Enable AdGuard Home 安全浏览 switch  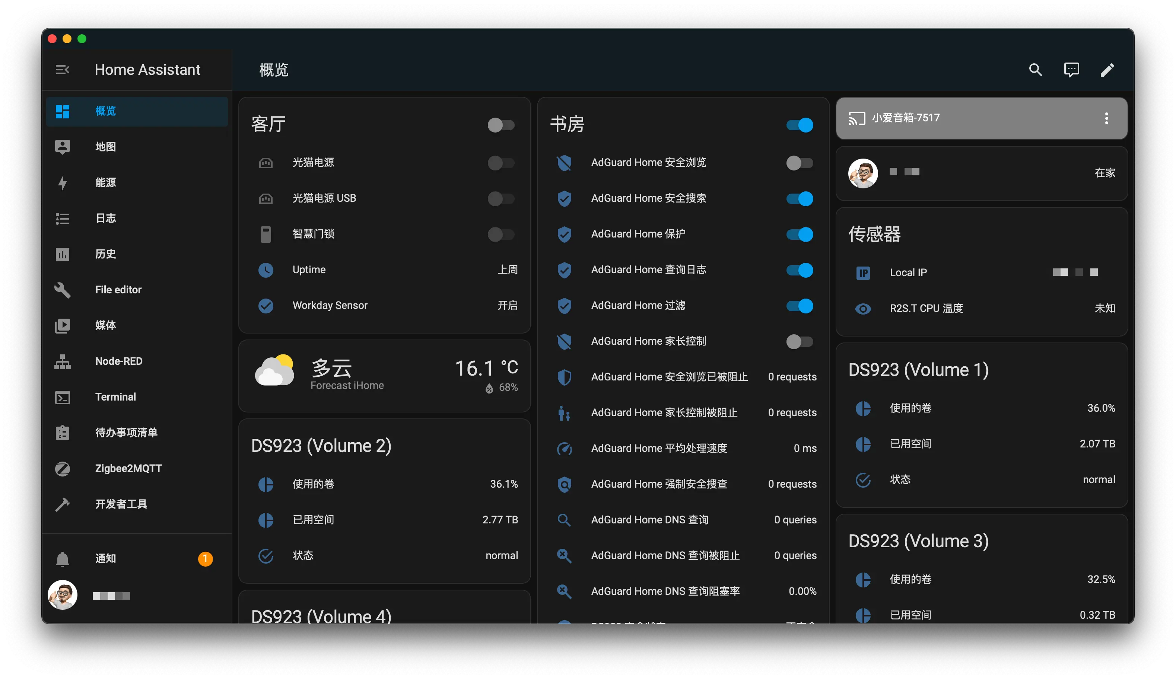tap(799, 163)
